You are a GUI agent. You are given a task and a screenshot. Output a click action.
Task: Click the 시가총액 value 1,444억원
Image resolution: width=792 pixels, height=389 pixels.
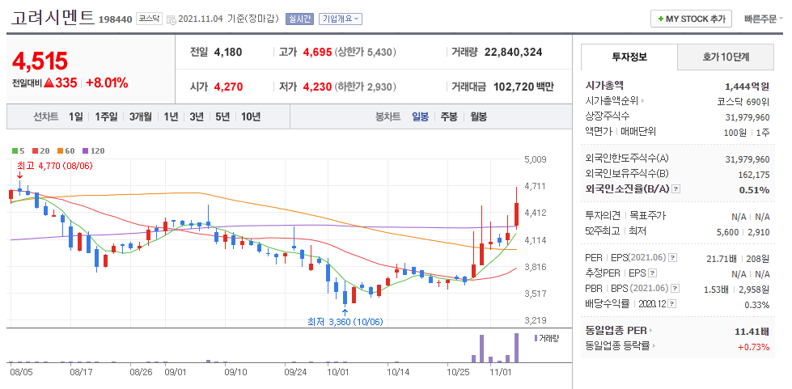747,86
